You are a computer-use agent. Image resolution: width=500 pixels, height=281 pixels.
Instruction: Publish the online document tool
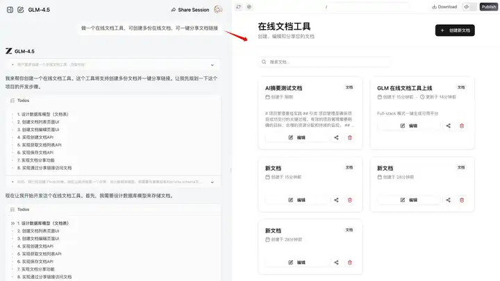tap(488, 7)
